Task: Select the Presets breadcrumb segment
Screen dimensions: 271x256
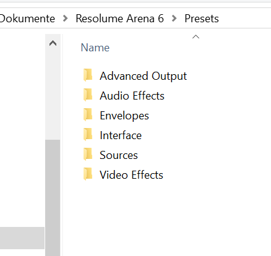Action: (x=202, y=19)
